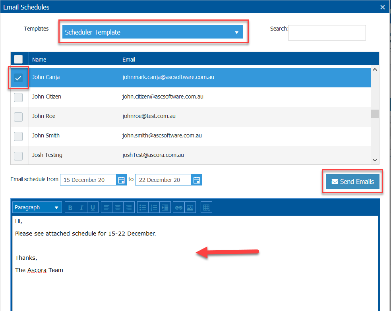The height and width of the screenshot is (311, 391).
Task: Apply bold formatting in editor toolbar
Action: 70,207
